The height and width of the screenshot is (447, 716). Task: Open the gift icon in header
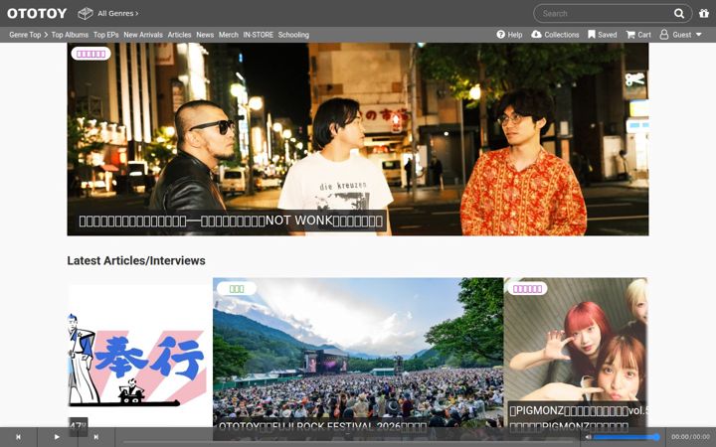(x=704, y=13)
